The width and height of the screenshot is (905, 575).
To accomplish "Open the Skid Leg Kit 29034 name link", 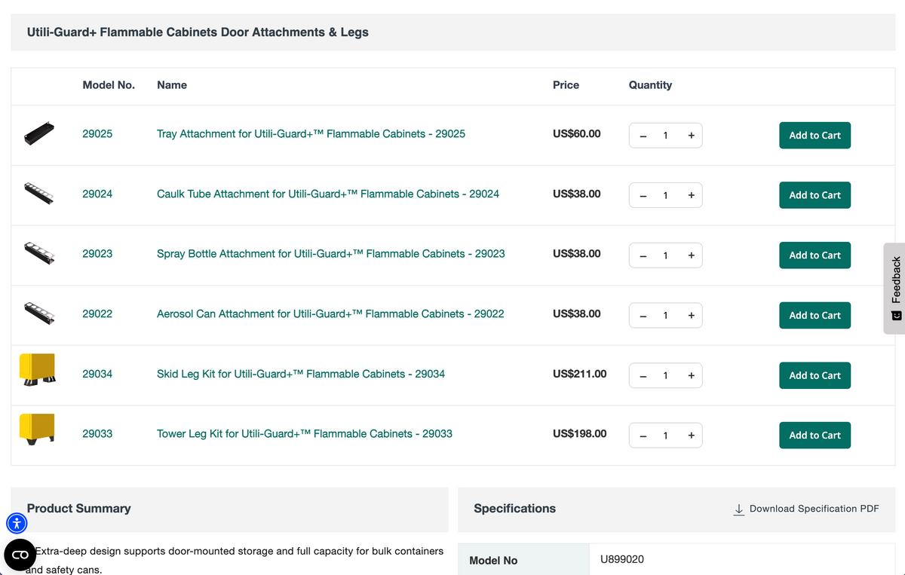I will [301, 374].
